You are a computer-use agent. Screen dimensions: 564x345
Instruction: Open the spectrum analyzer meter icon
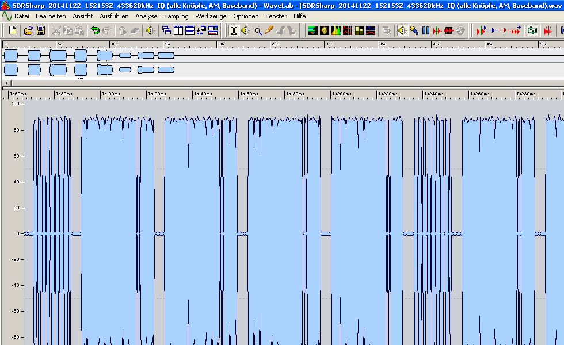coord(336,30)
